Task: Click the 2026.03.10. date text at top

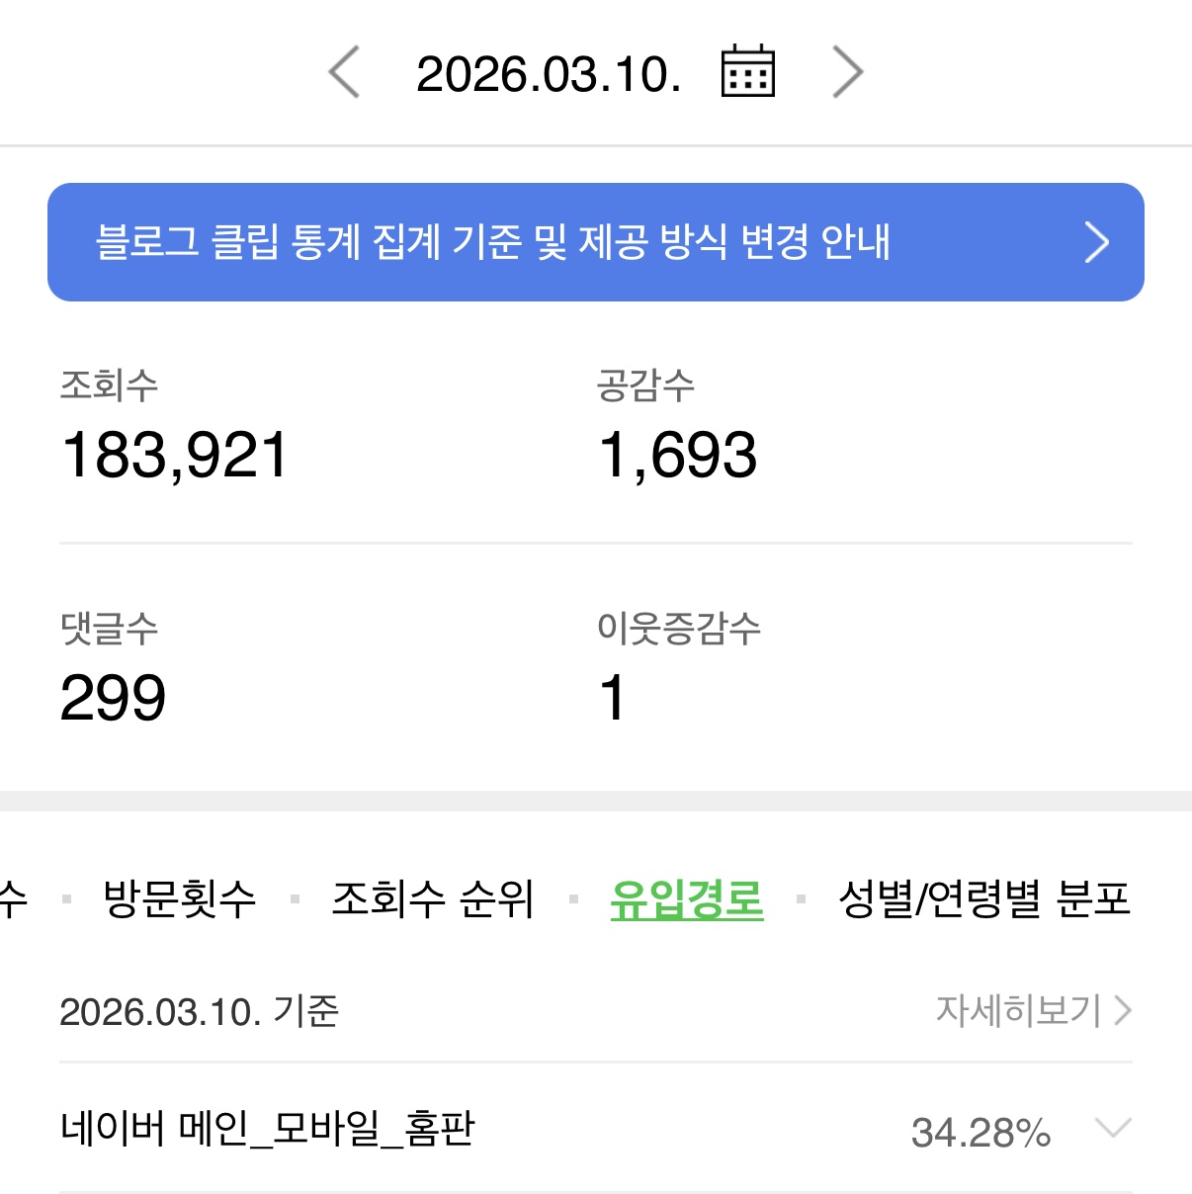Action: (x=550, y=74)
